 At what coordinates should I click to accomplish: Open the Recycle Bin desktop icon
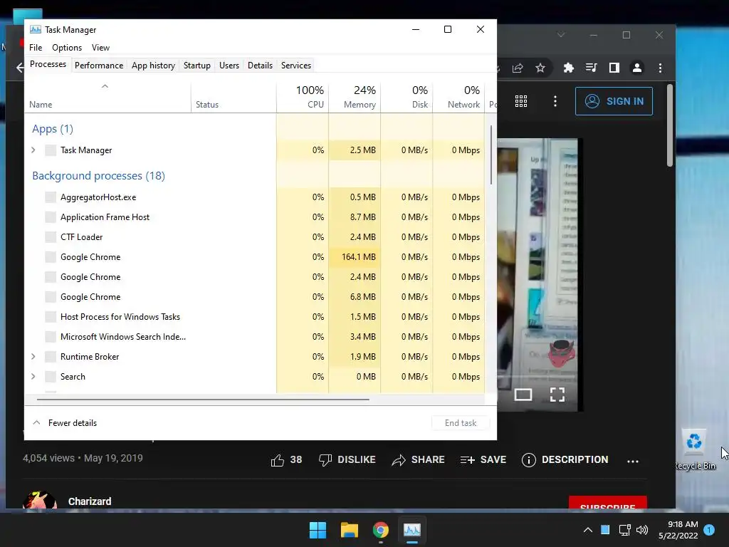click(695, 449)
